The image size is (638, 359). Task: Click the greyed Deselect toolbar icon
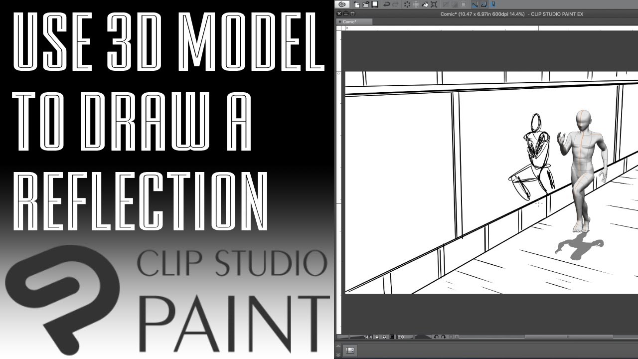coord(455,4)
